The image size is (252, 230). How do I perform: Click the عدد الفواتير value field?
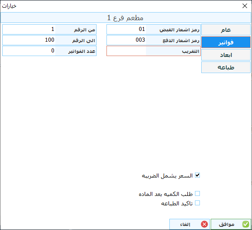point(29,51)
